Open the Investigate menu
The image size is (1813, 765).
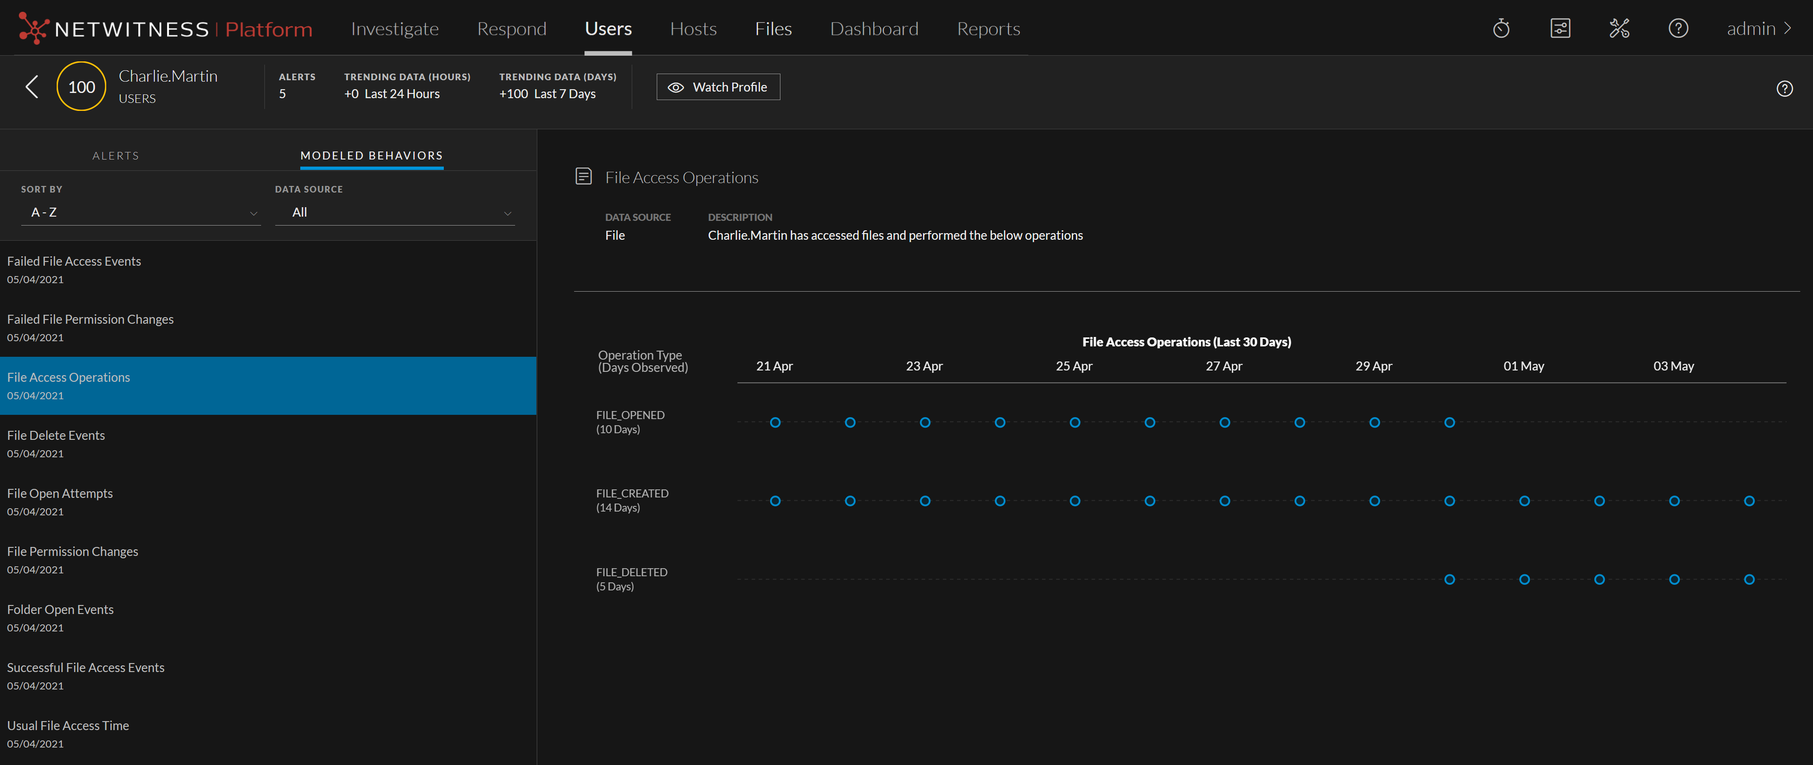coord(394,29)
